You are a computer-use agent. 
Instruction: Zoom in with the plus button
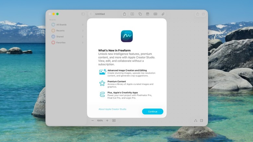coord(107,121)
